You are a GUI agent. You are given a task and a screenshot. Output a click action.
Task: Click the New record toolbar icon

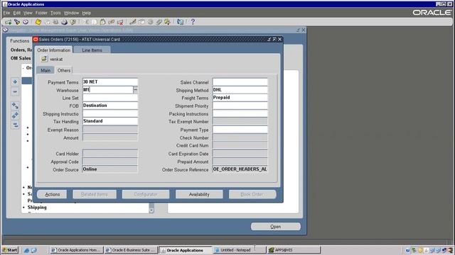pyautogui.click(x=8, y=22)
